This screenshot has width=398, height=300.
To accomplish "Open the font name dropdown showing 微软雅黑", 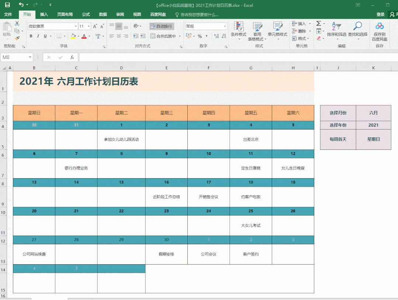I will click(52, 26).
